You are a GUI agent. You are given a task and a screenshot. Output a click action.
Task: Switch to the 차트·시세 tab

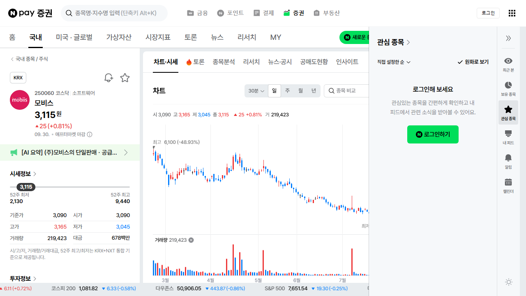166,62
